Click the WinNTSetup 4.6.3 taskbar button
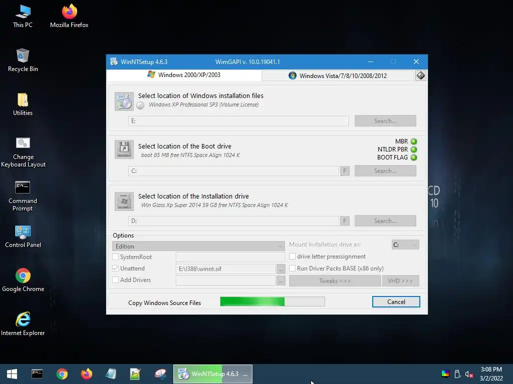This screenshot has height=384, width=513. 212,374
